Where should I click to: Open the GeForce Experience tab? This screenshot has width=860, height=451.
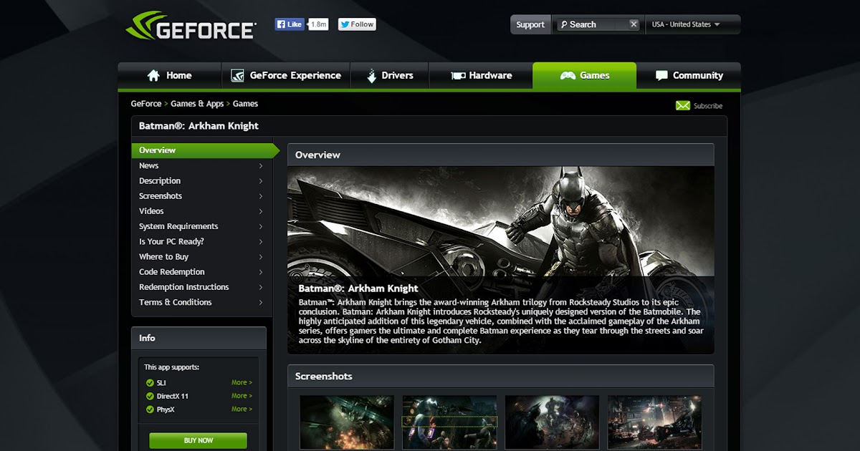(x=286, y=75)
